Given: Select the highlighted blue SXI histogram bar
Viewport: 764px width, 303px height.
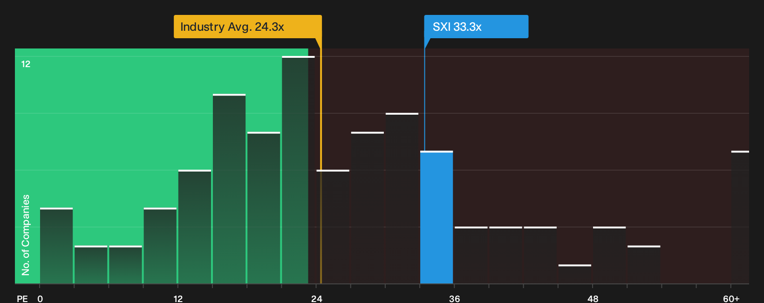Looking at the screenshot, I should 437,217.
